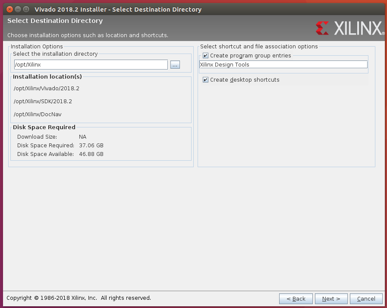
Task: Select /opt/Xilinx/Vivado/2018.2 location text
Action: [x=47, y=89]
